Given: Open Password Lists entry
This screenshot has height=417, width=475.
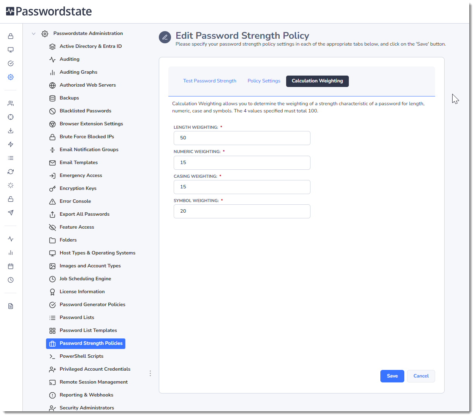Looking at the screenshot, I should pos(77,317).
